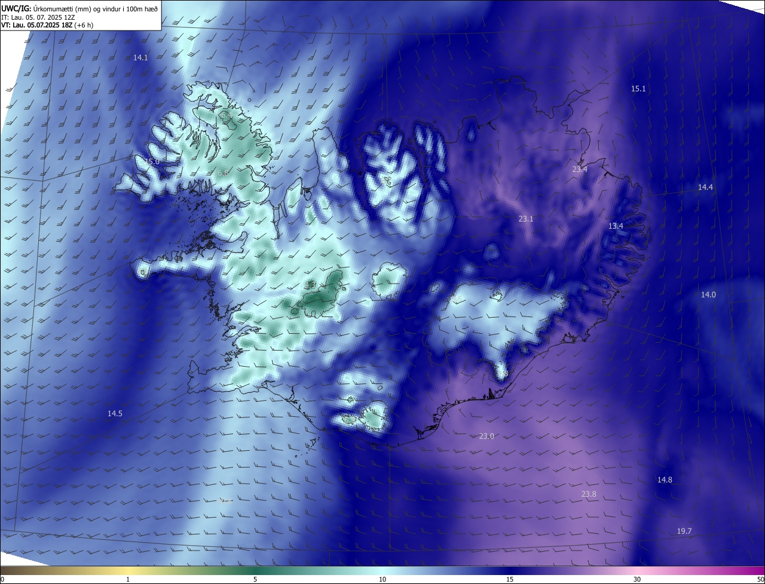Screen dimensions: 765x584
Task: Click the colorbar tick label 10
Action: 382,579
